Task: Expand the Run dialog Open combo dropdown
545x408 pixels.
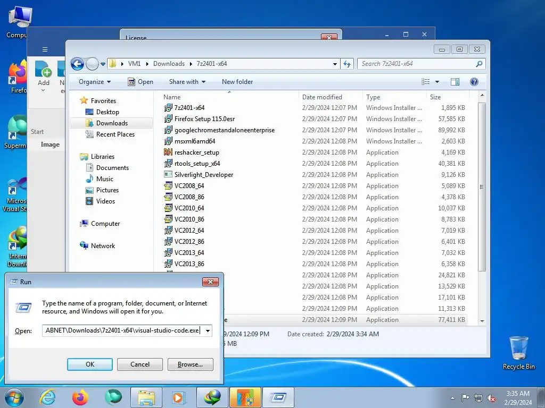Action: pos(208,330)
